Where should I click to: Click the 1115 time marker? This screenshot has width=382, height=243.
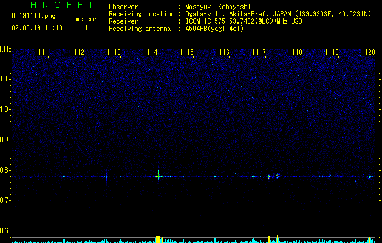pyautogui.click(x=186, y=52)
